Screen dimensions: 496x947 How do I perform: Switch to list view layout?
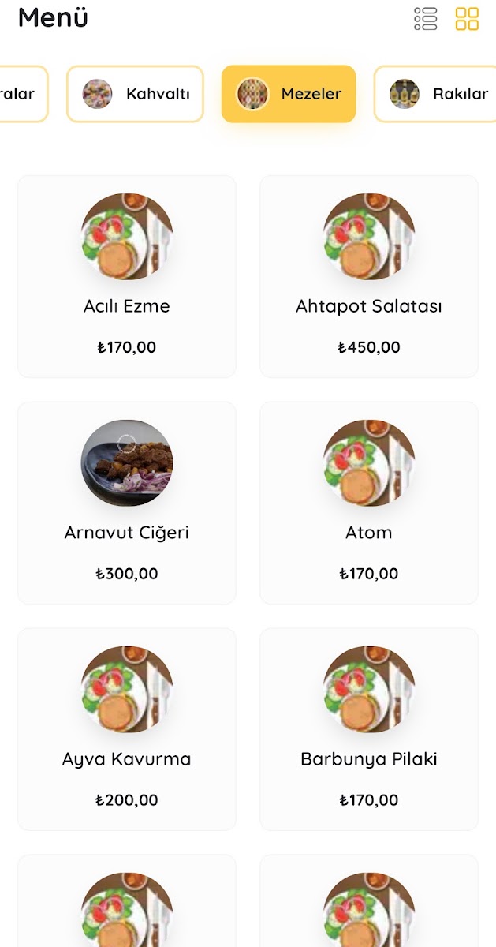426,19
